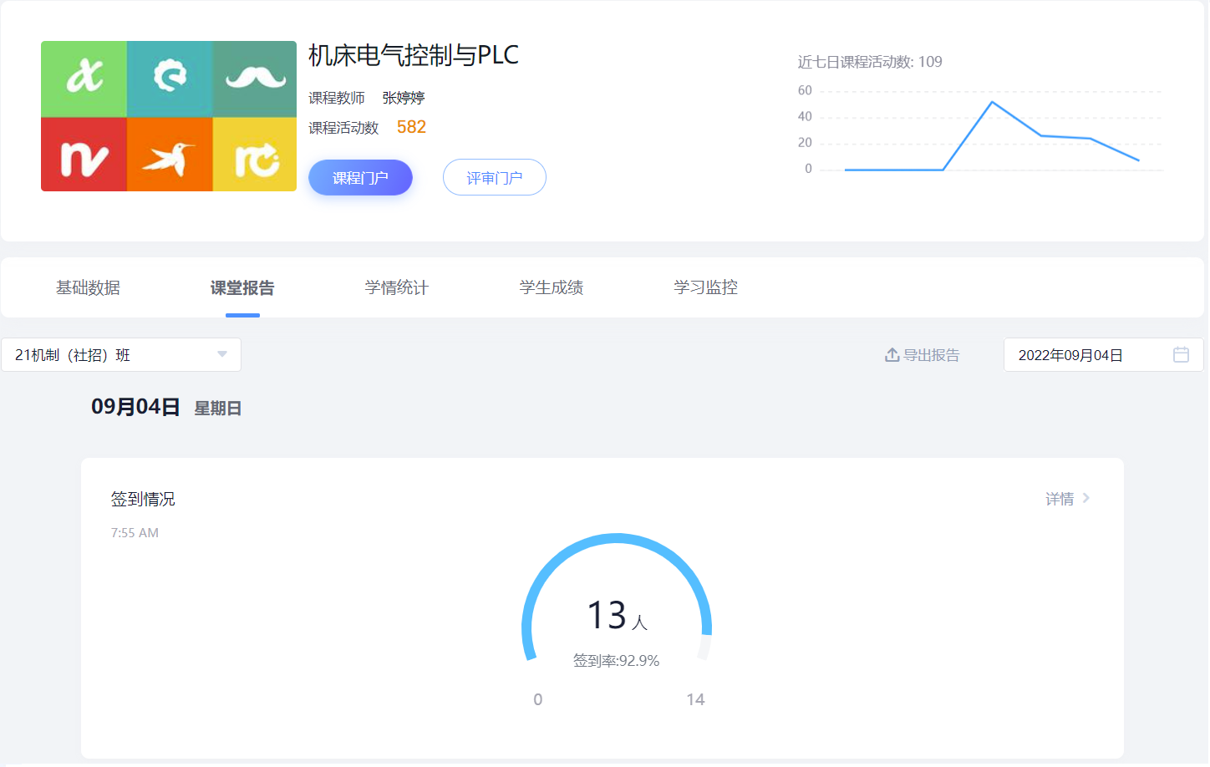The width and height of the screenshot is (1210, 767).
Task: Click the orange hummingbird tile
Action: click(170, 155)
